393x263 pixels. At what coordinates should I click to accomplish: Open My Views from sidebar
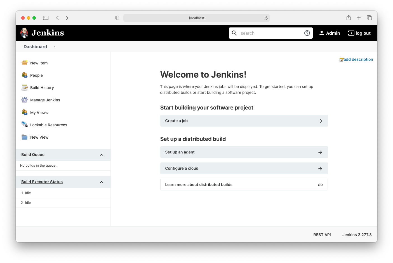39,113
